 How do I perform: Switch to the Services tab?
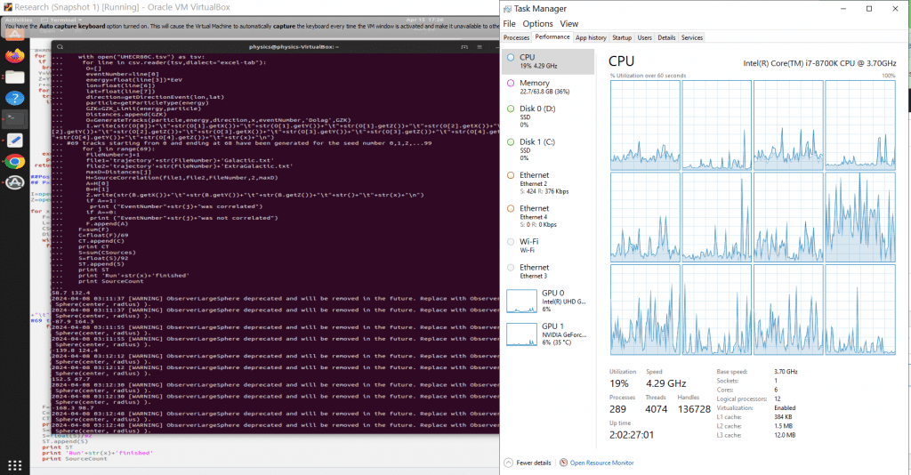coord(692,37)
